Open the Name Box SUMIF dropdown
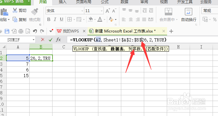The image size is (218, 116). [33, 40]
